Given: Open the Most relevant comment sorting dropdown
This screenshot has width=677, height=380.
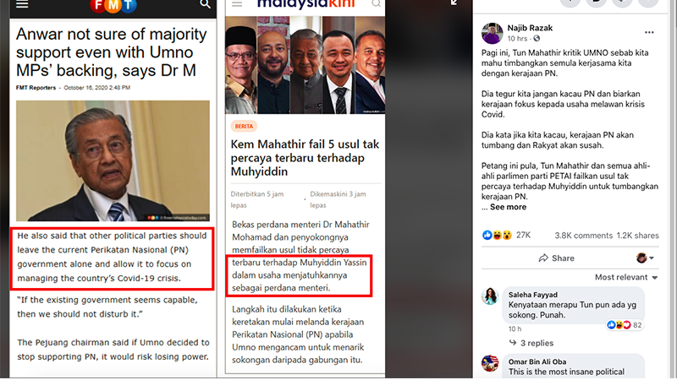Looking at the screenshot, I should coord(626,278).
